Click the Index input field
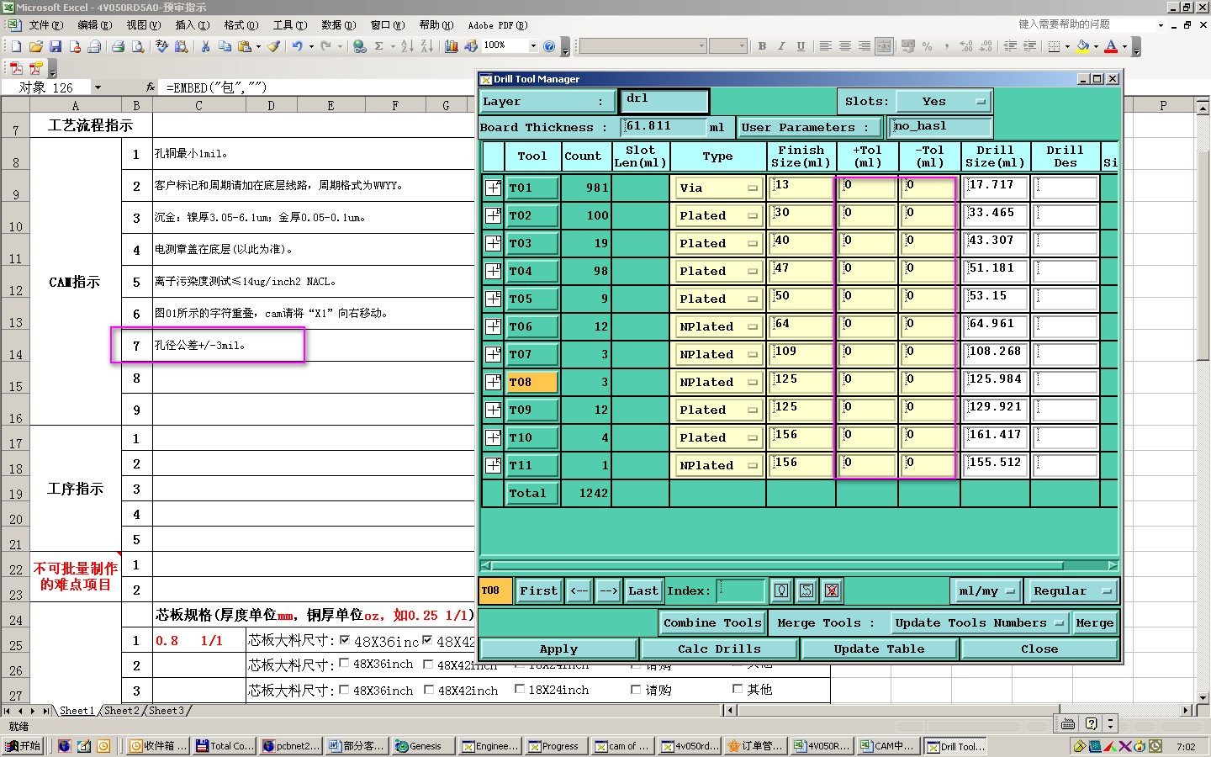 pyautogui.click(x=741, y=590)
